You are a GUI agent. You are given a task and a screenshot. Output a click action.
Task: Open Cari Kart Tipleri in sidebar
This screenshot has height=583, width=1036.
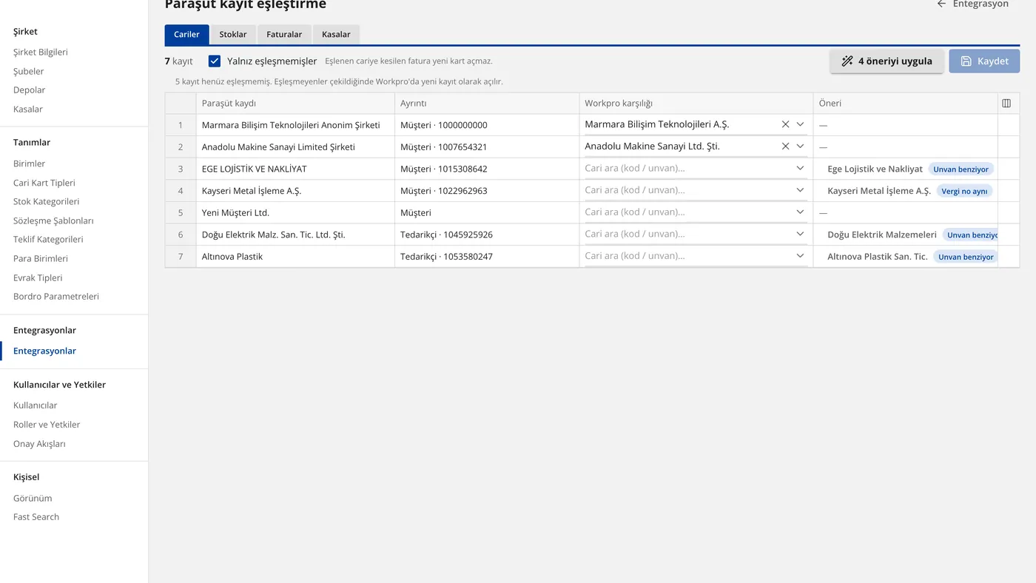[x=44, y=183]
